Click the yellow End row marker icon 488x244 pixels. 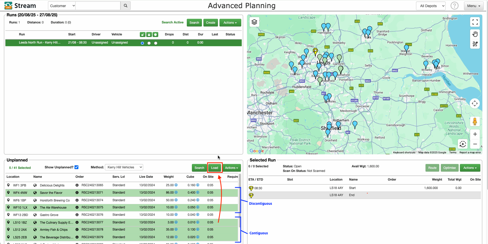pyautogui.click(x=251, y=195)
